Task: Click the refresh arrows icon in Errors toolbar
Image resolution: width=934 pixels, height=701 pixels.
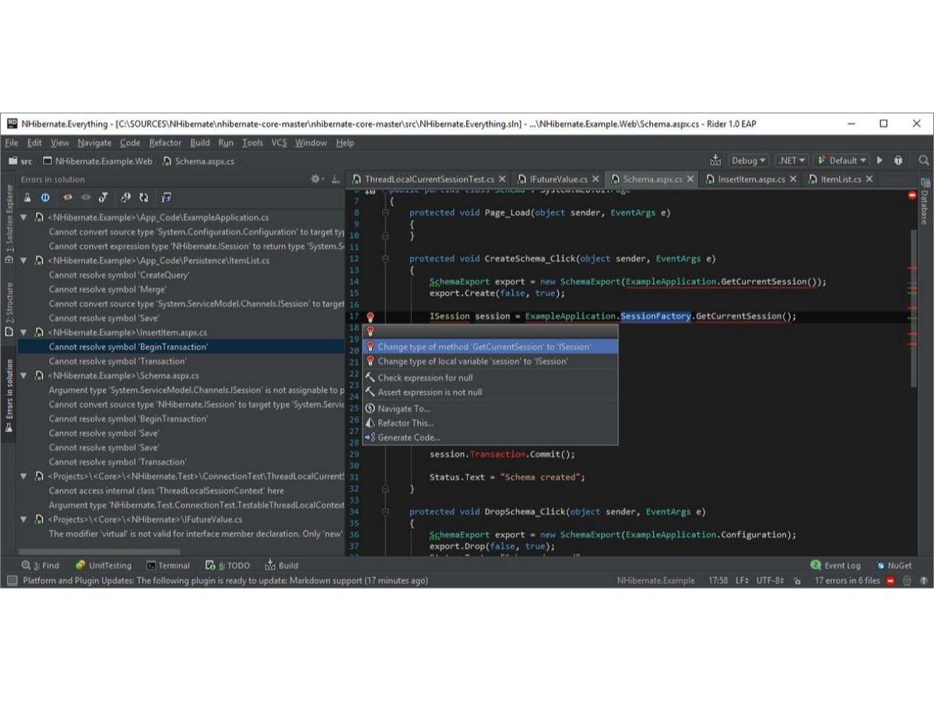Action: tap(144, 198)
